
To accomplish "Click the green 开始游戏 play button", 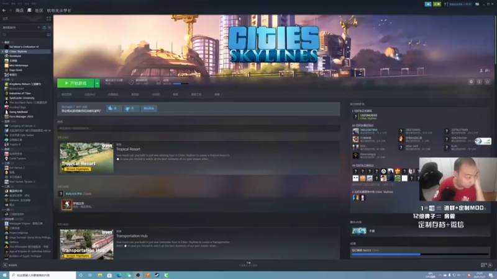I will [x=75, y=83].
